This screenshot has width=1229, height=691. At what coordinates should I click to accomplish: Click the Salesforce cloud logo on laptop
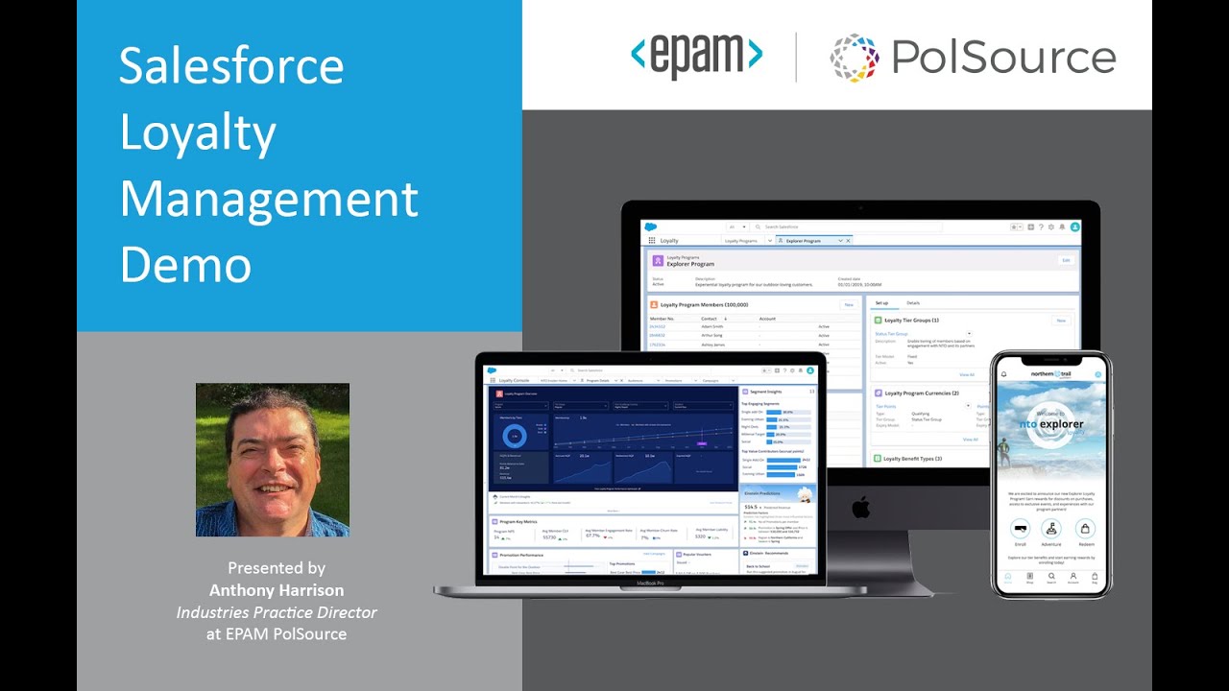[x=492, y=370]
